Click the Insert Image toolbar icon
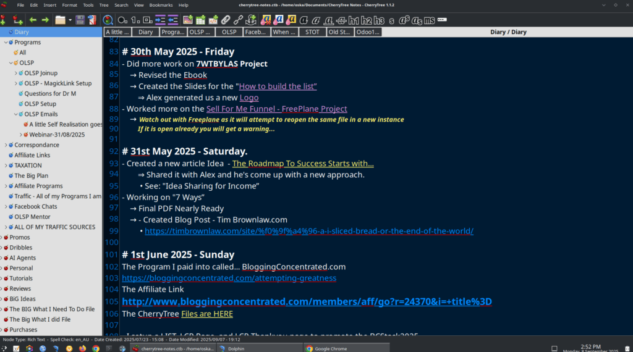The height and width of the screenshot is (352, 633). click(x=188, y=20)
